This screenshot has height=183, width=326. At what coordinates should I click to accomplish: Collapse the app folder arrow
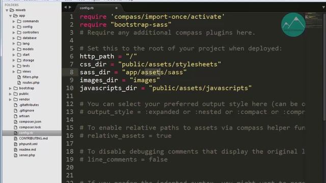pos(10,16)
